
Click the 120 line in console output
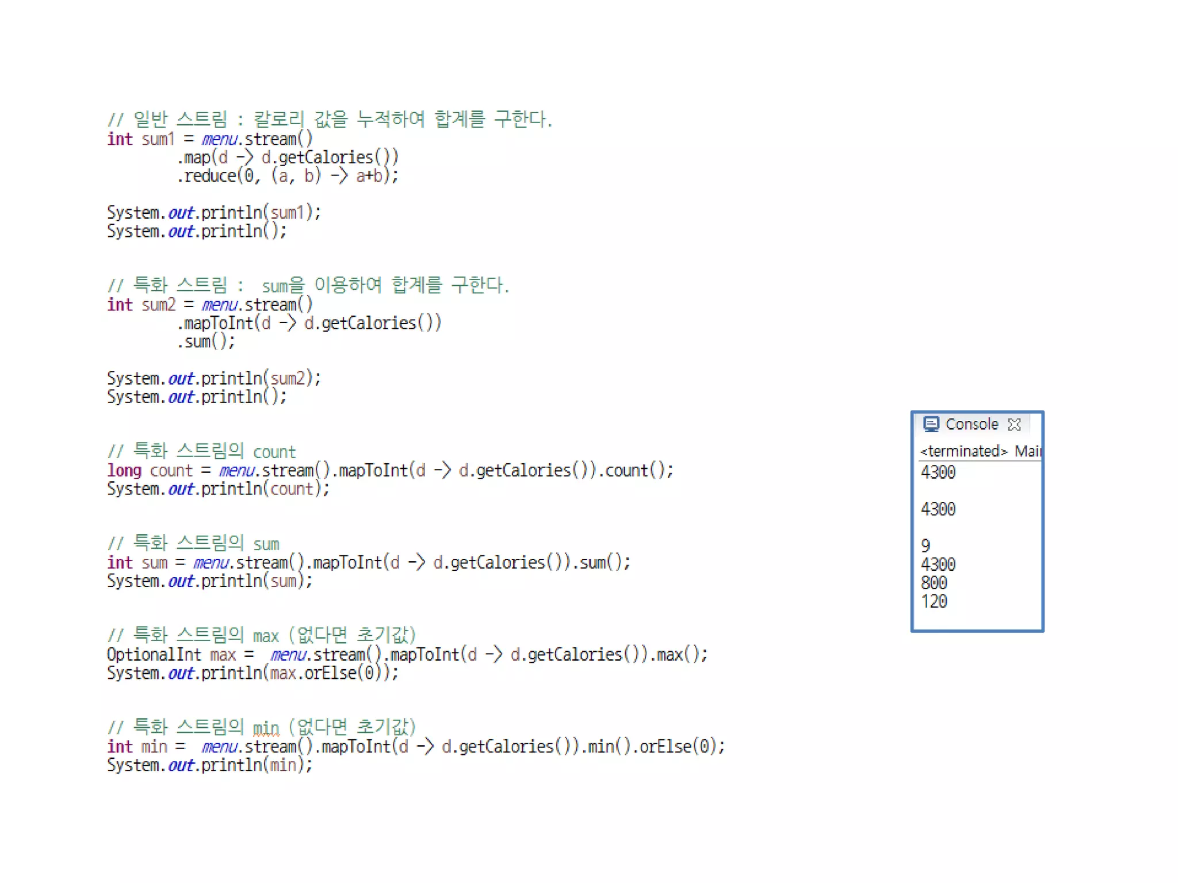934,602
